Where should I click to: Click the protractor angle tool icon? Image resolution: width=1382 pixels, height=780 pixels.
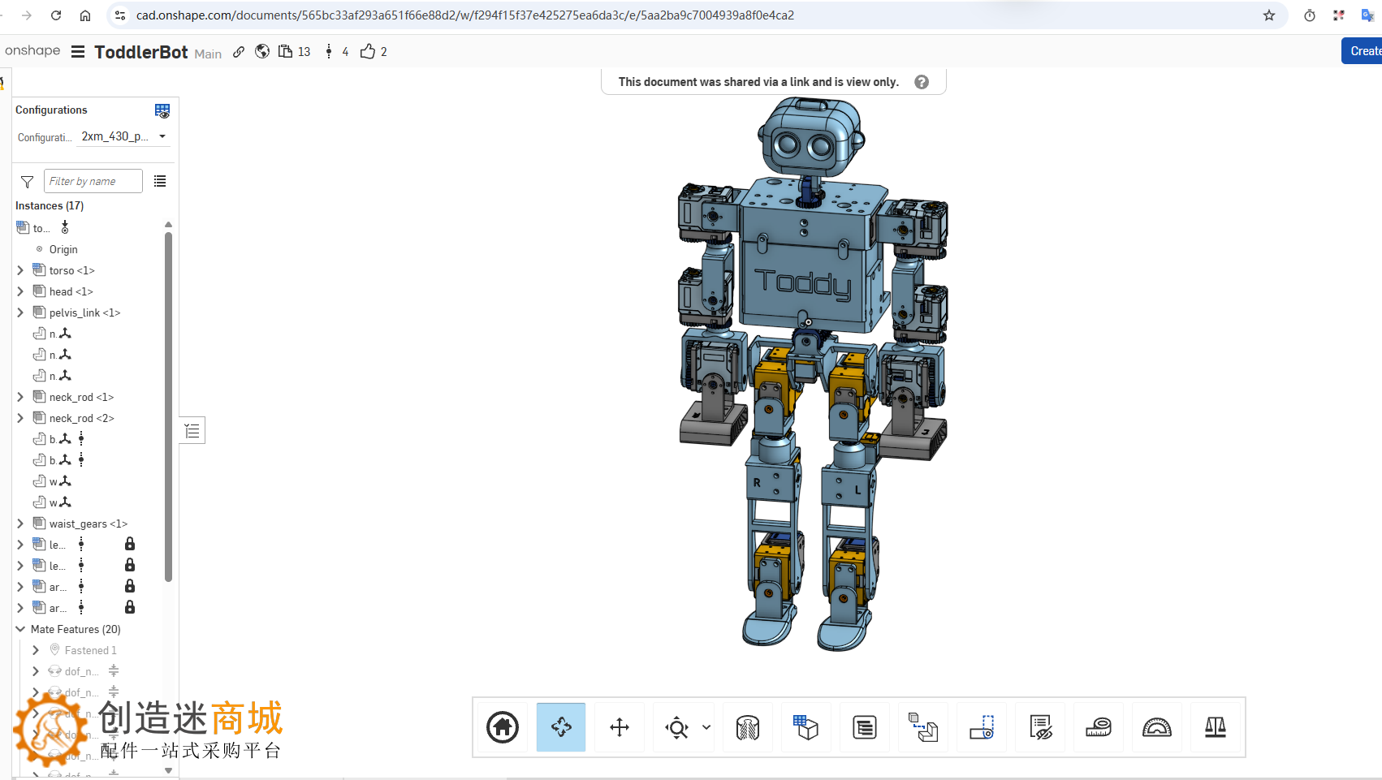[1157, 727]
